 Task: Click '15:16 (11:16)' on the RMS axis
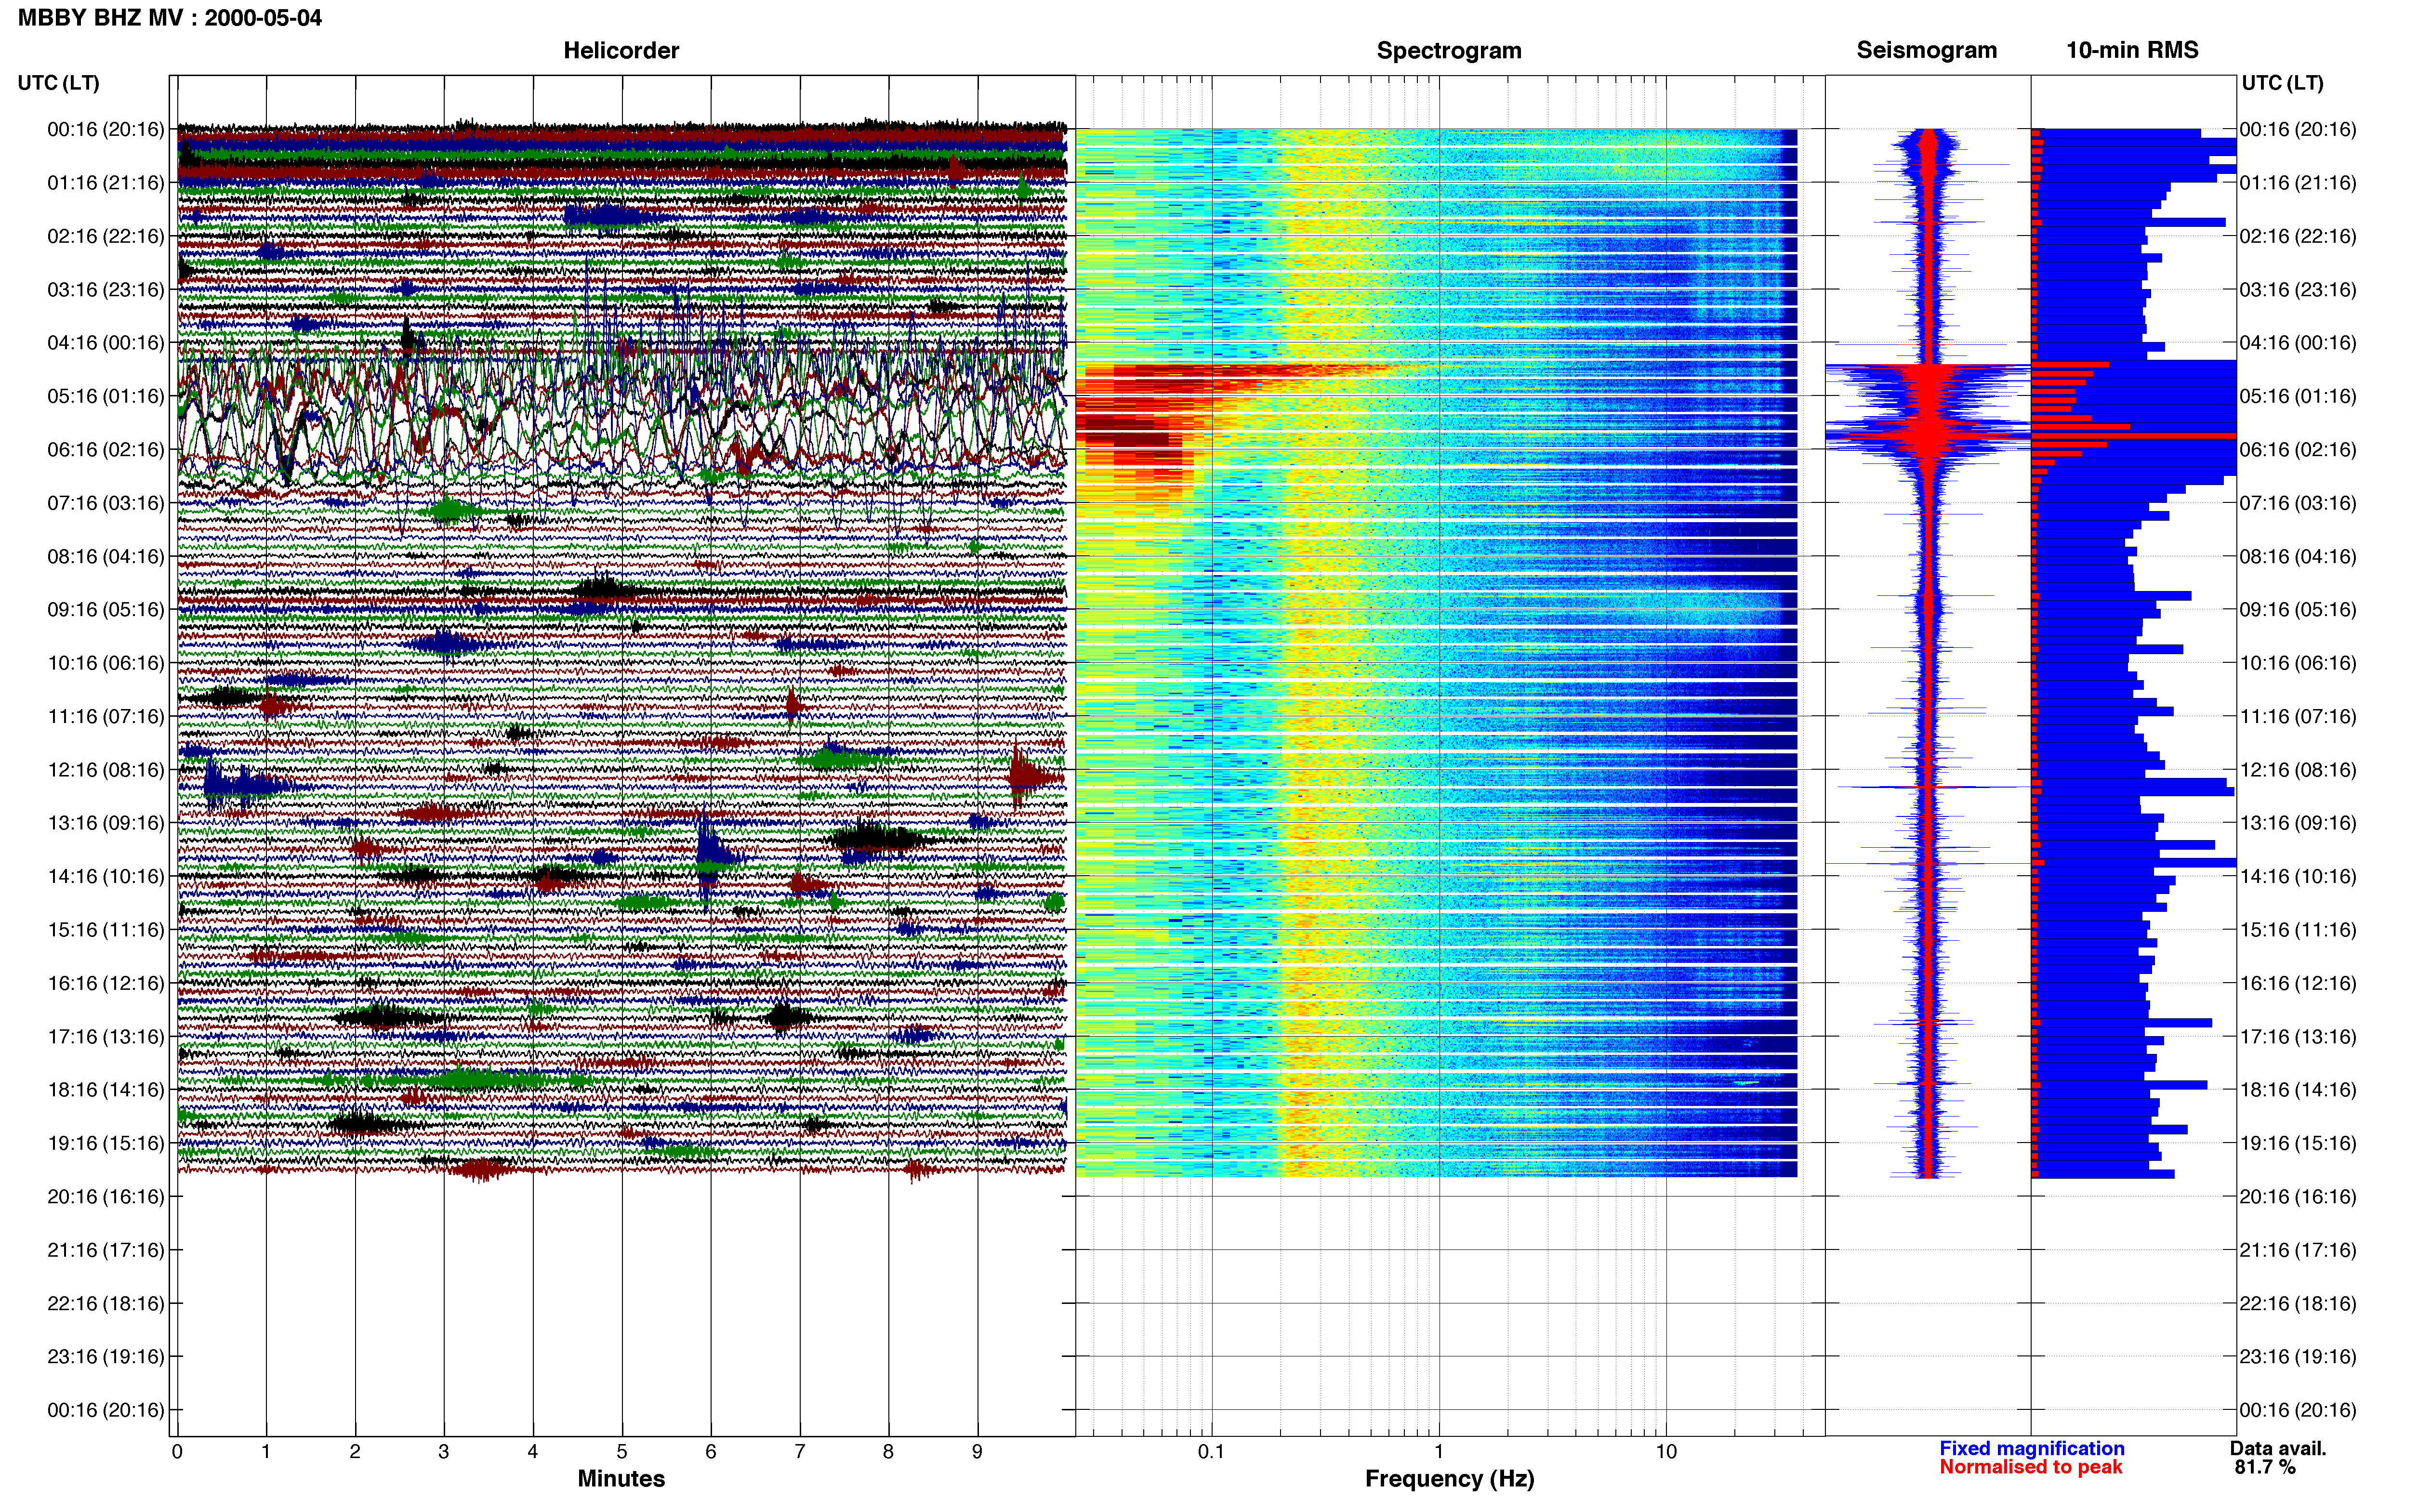pos(2298,929)
